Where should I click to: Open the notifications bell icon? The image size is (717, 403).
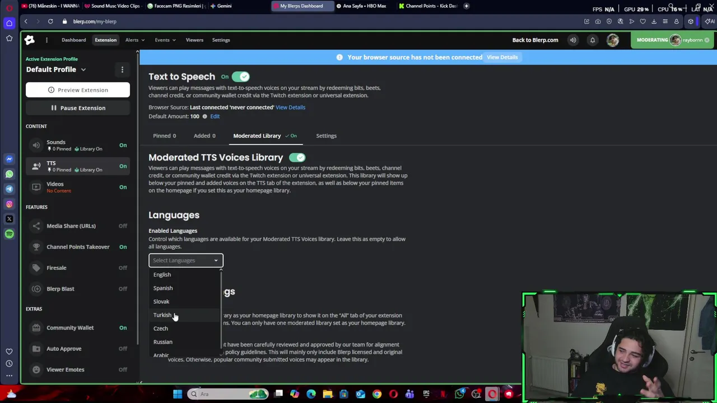pyautogui.click(x=592, y=40)
